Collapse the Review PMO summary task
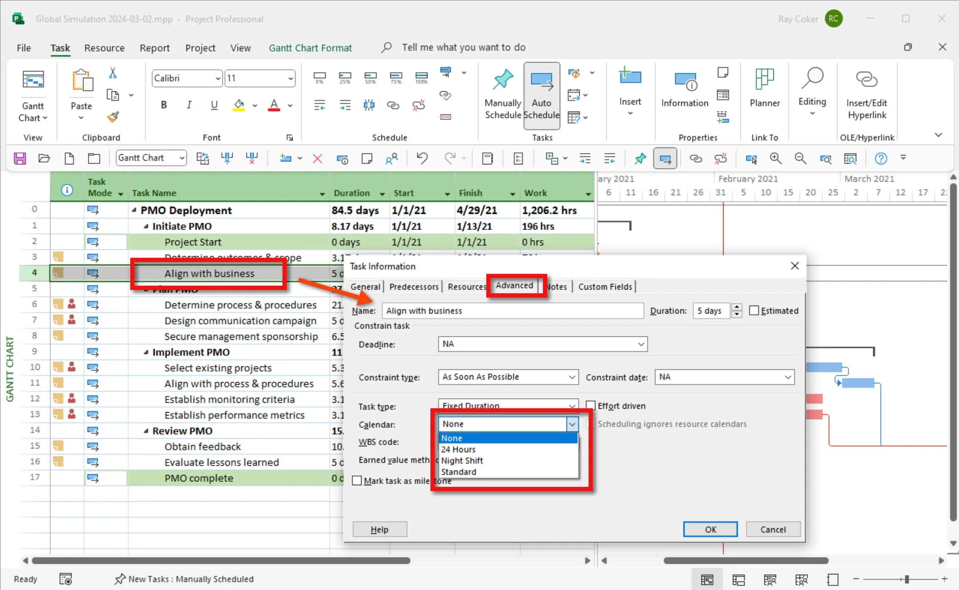This screenshot has width=959, height=590. point(146,431)
